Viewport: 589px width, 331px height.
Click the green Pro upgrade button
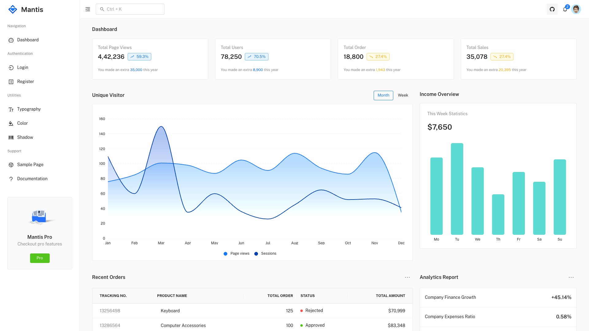click(x=40, y=258)
